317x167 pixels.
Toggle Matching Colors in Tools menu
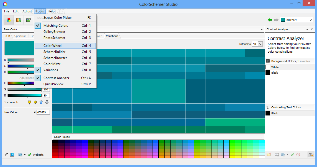point(65,26)
